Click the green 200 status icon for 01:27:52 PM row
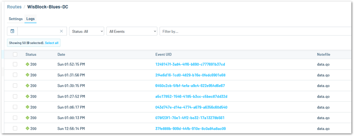The height and width of the screenshot is (136, 354). click(x=27, y=96)
